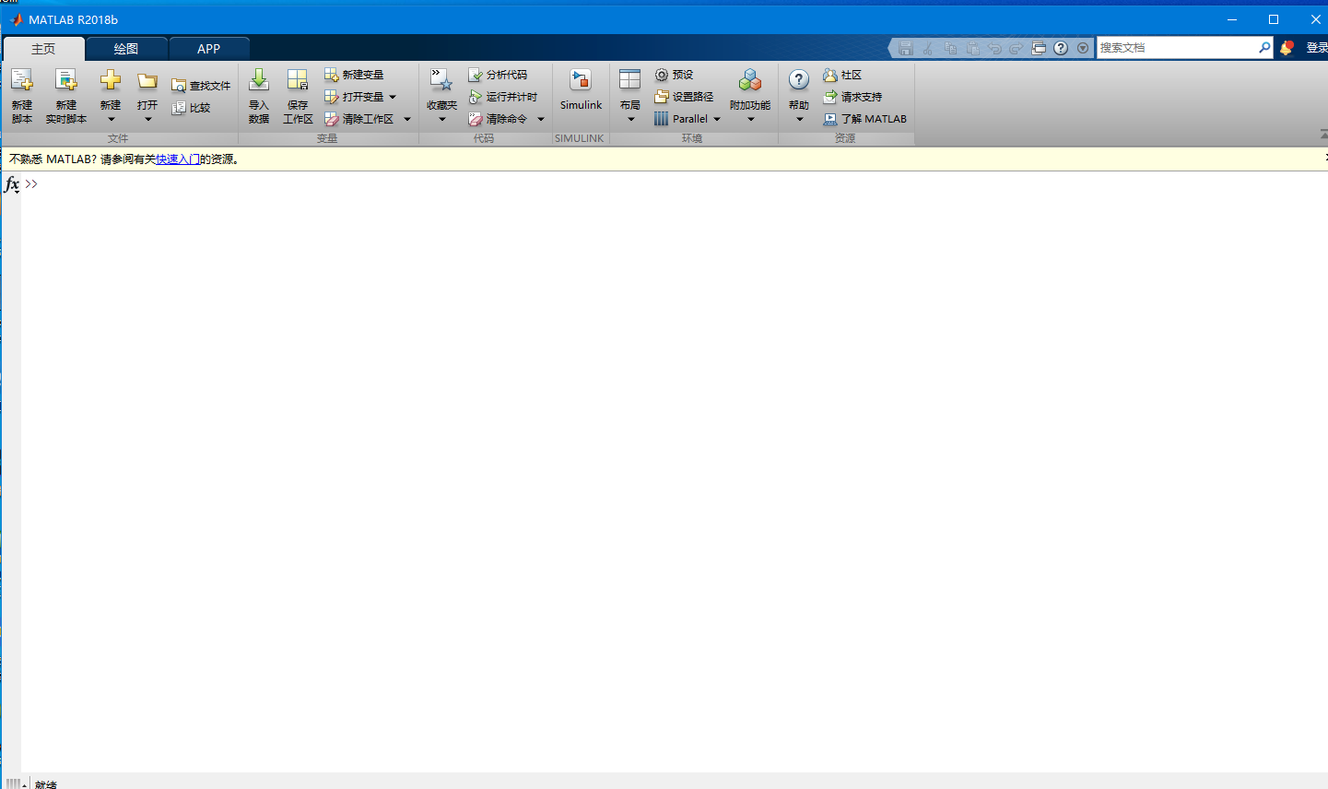Click the undo arrow in quick access toolbar
This screenshot has width=1328, height=789.
[994, 48]
